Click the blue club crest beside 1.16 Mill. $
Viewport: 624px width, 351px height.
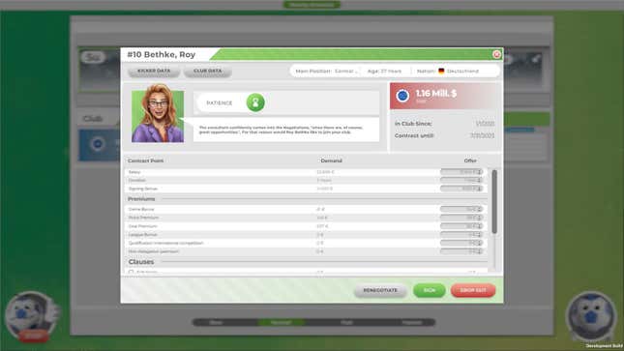(x=402, y=96)
